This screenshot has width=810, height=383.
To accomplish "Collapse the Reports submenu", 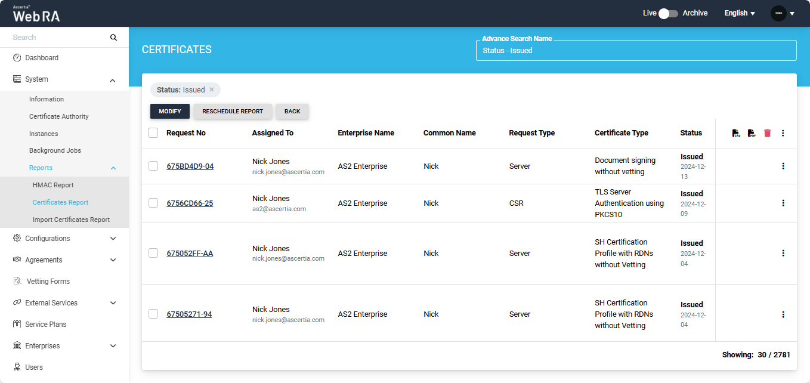I will coord(113,168).
